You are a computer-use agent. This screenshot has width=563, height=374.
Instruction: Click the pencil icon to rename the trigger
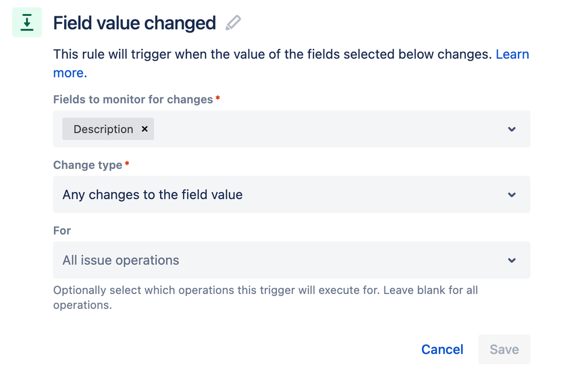(x=233, y=23)
